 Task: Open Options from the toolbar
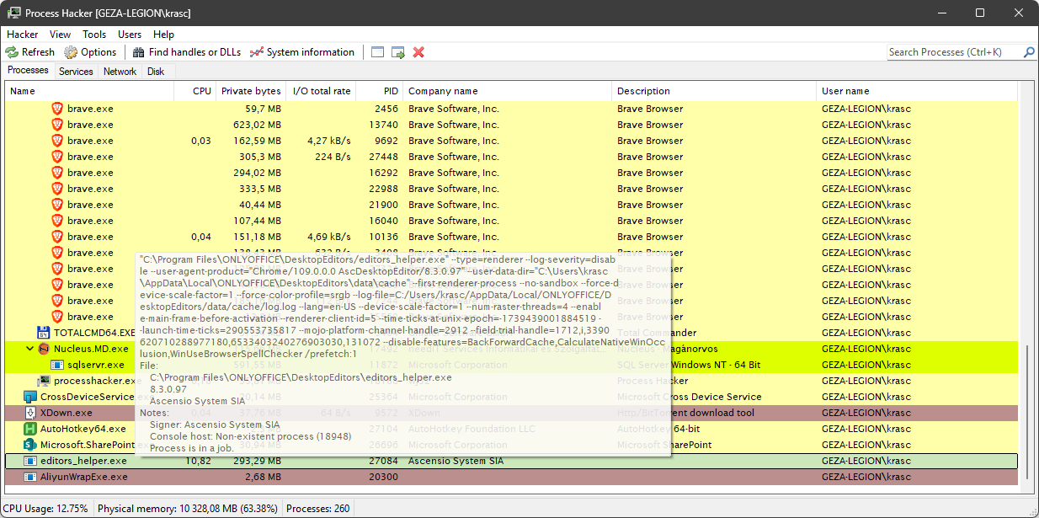[x=90, y=52]
